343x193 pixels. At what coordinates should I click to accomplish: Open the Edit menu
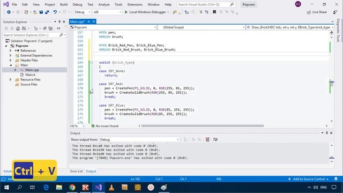point(25,4)
